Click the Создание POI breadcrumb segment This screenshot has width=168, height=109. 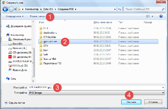[66, 9]
